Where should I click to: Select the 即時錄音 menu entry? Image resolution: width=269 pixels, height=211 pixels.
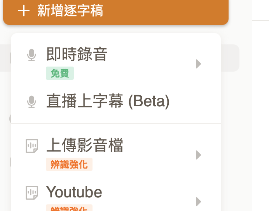pos(77,55)
